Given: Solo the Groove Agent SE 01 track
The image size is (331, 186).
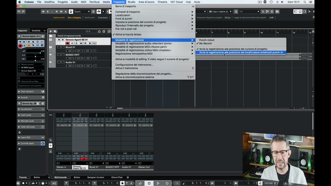Looking at the screenshot, I should (62, 40).
